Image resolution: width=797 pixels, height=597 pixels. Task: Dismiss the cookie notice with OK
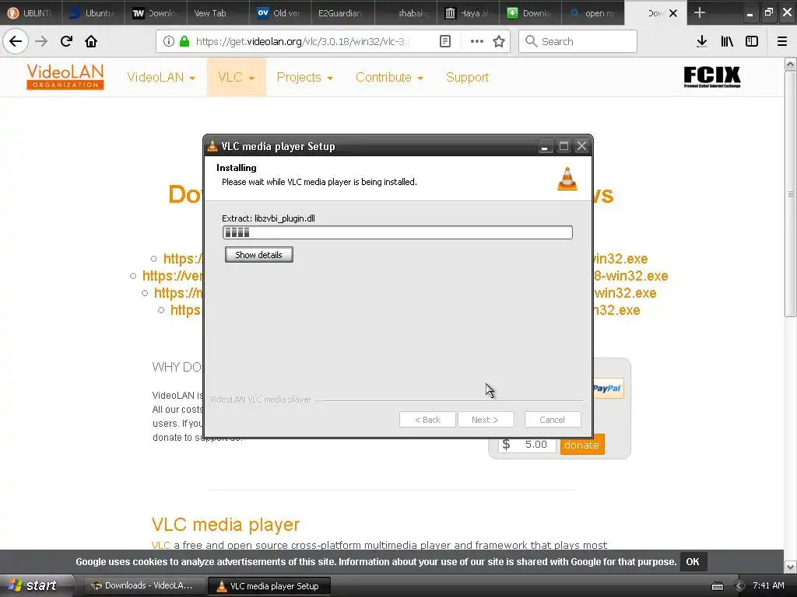pos(692,561)
